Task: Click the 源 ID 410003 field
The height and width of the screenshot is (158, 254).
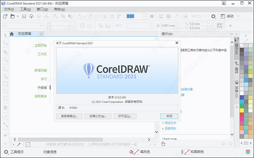Action: coord(117,108)
